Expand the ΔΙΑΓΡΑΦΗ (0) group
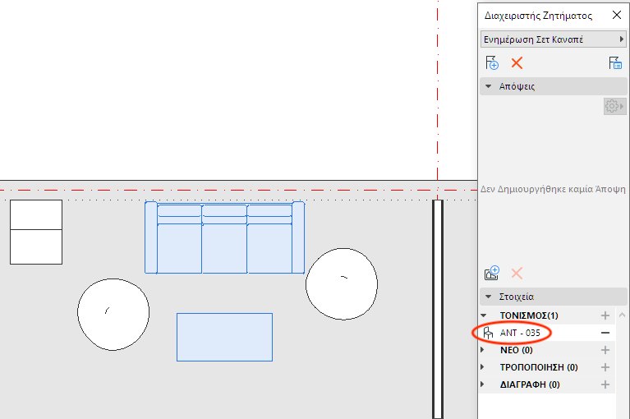 click(x=482, y=384)
